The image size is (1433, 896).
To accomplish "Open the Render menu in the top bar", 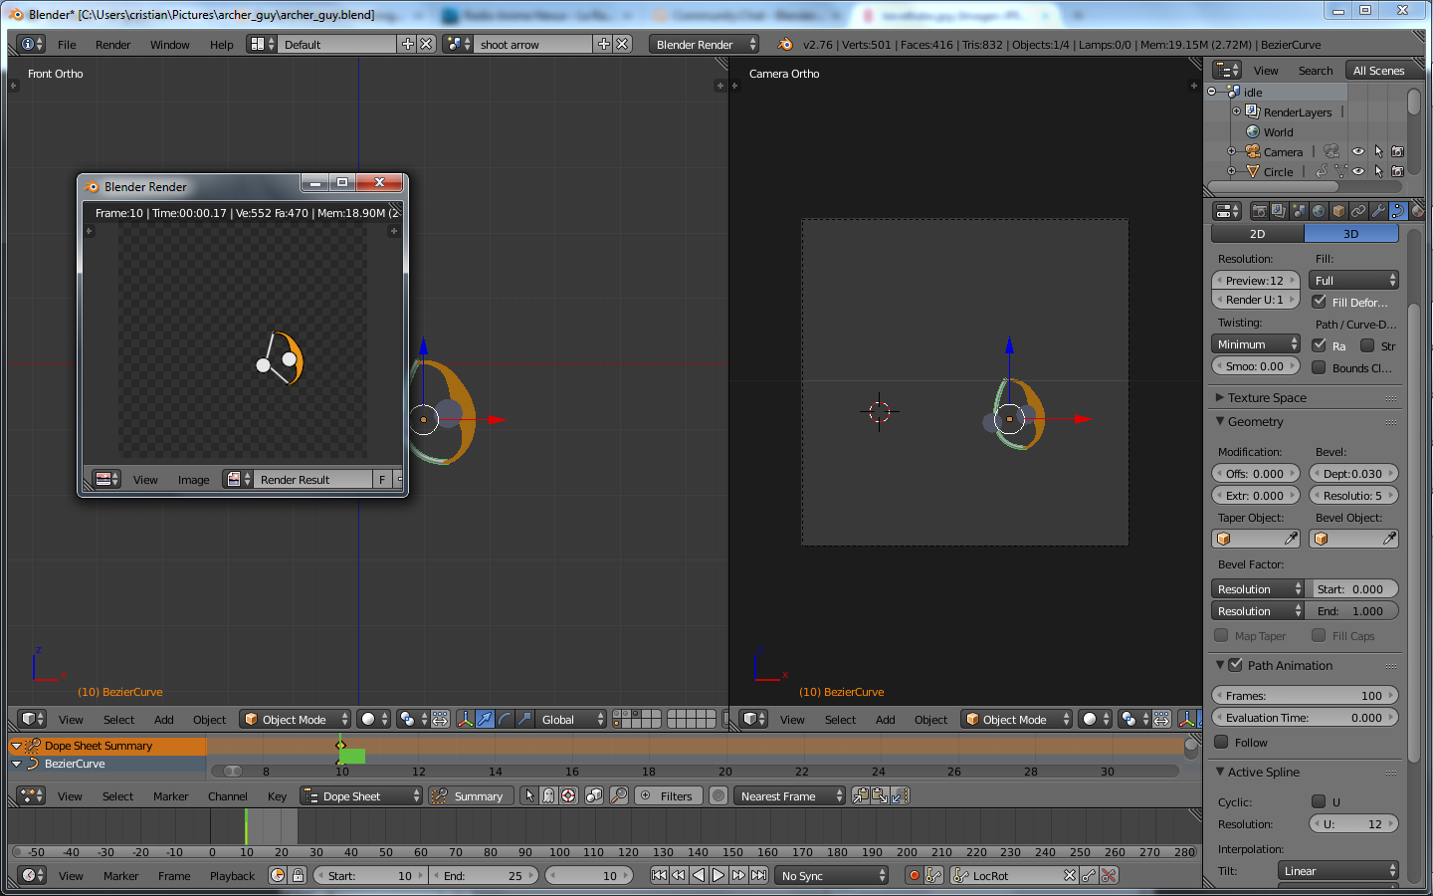I will click(112, 45).
